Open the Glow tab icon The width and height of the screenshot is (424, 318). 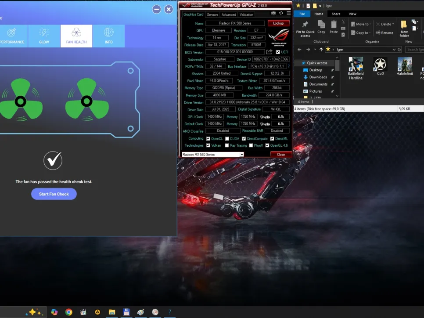44,33
